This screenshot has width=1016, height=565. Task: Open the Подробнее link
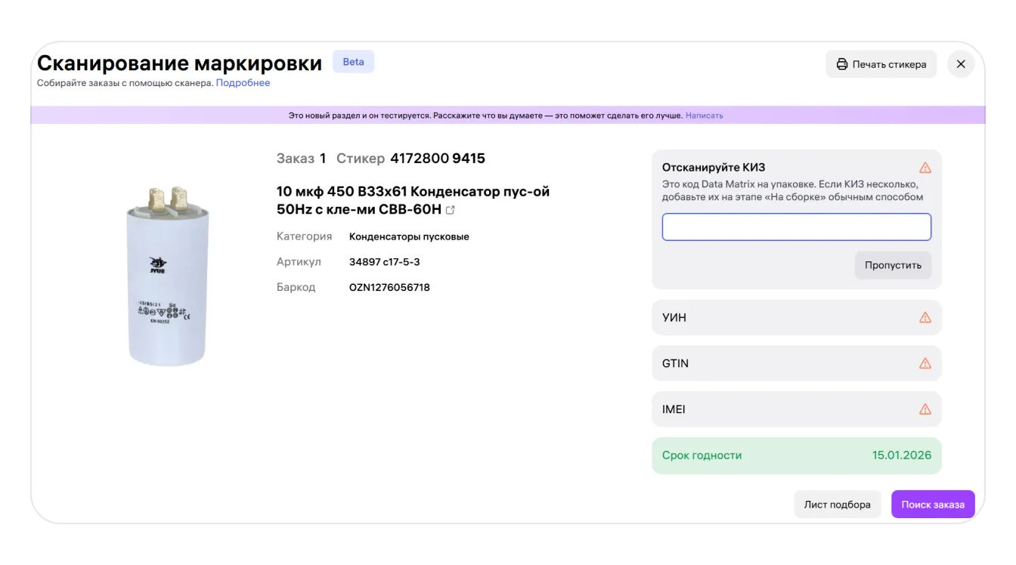(243, 83)
